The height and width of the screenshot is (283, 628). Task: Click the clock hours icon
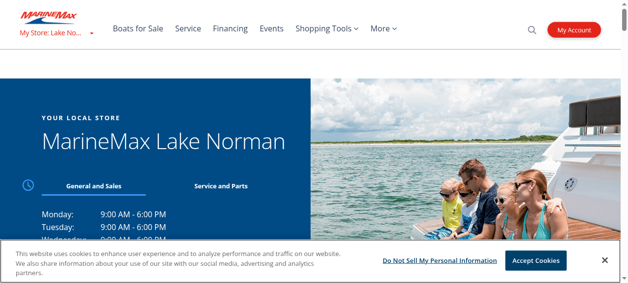point(28,185)
